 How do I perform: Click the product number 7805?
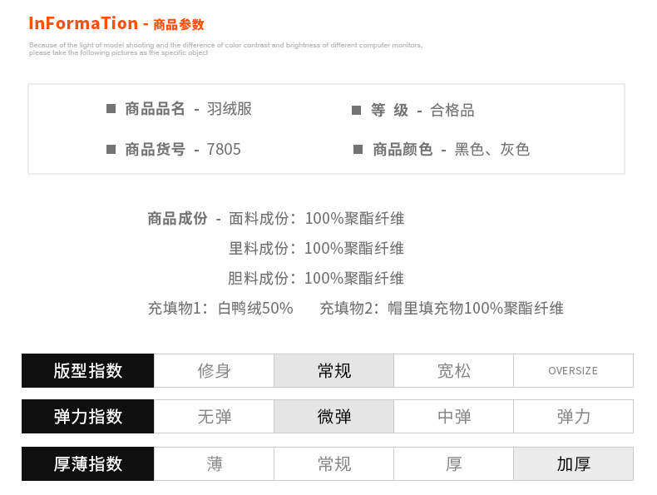point(224,150)
